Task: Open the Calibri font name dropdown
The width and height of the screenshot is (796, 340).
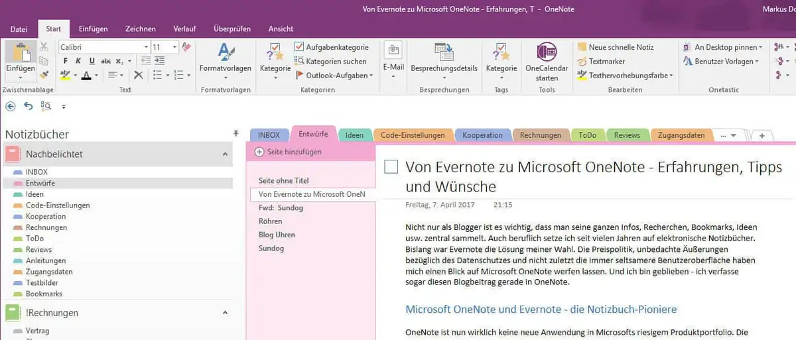Action: click(146, 47)
